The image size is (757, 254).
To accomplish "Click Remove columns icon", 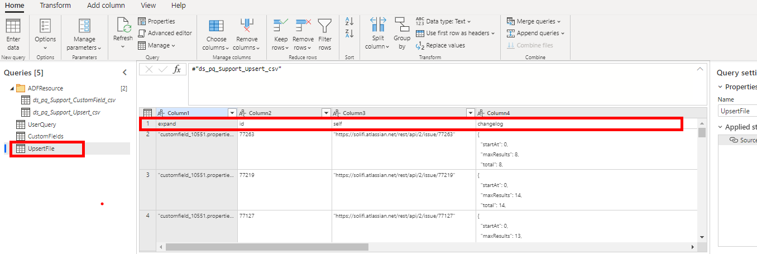I will (246, 26).
